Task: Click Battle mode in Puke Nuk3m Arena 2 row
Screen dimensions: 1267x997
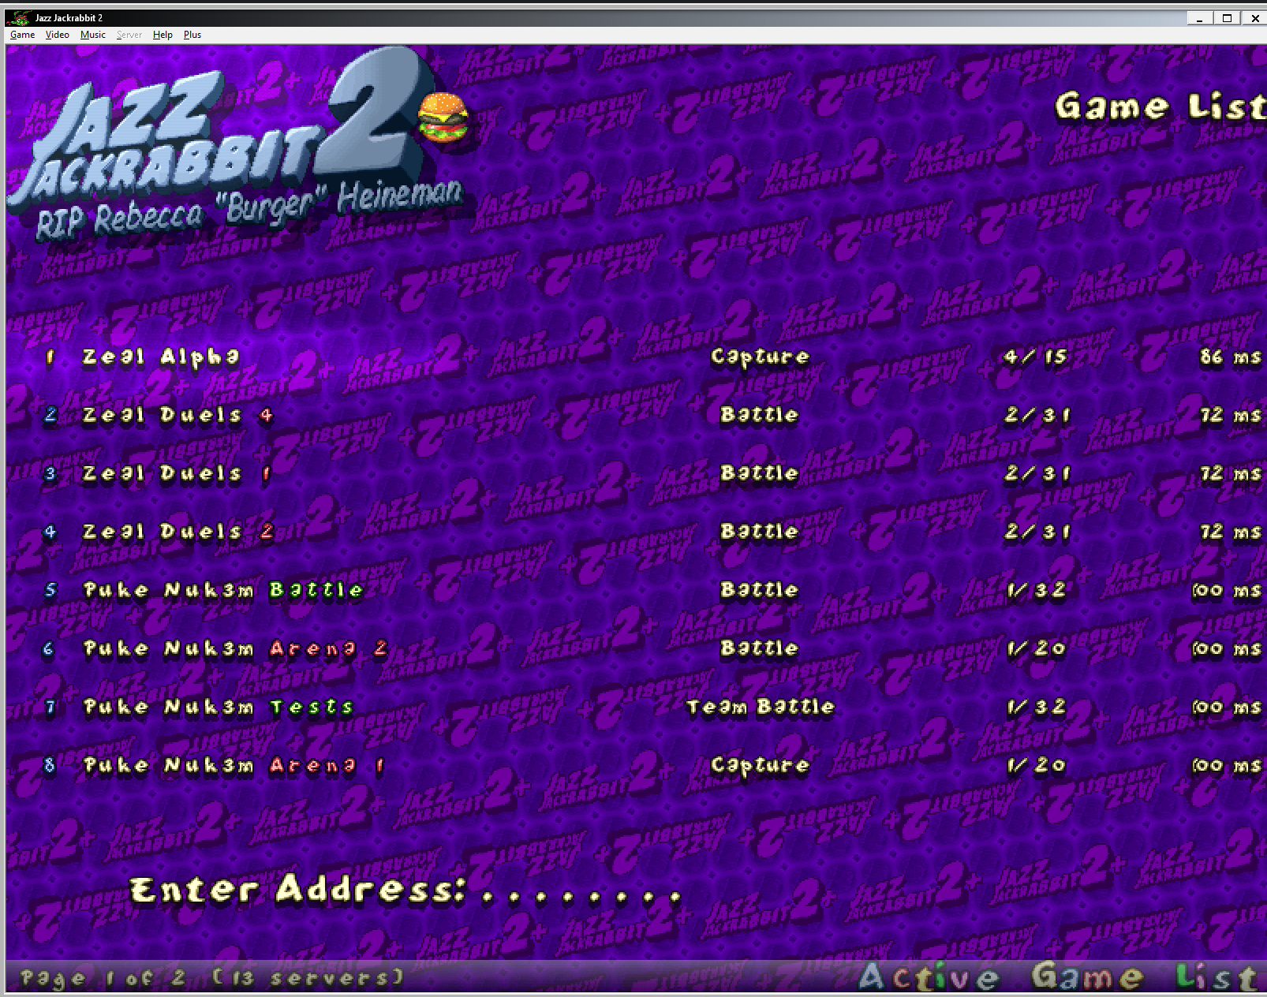Action: tap(760, 648)
